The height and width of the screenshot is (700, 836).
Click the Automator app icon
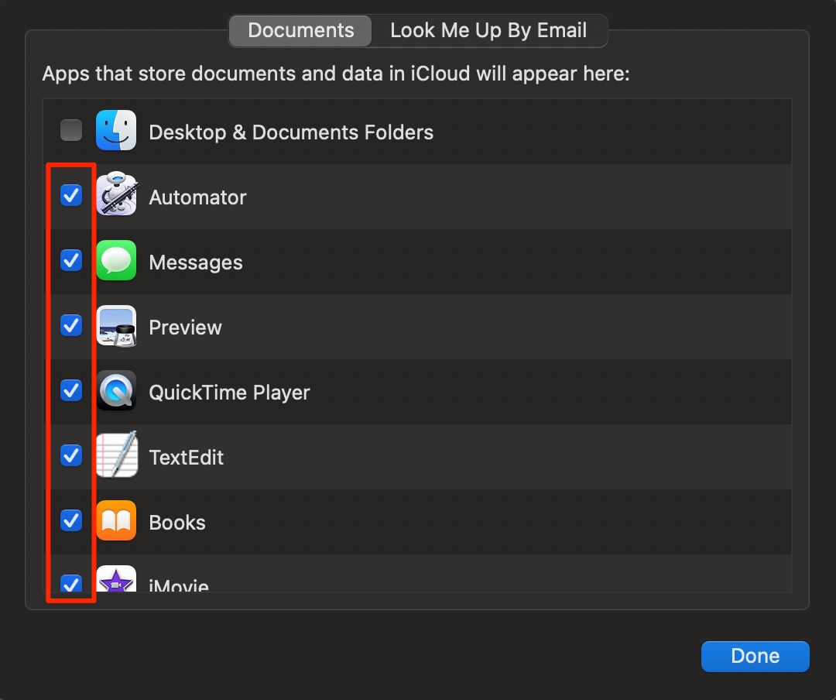click(x=116, y=196)
